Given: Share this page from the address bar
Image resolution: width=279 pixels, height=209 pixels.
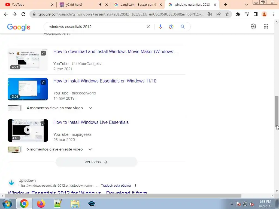Looking at the screenshot, I should click(x=219, y=14).
